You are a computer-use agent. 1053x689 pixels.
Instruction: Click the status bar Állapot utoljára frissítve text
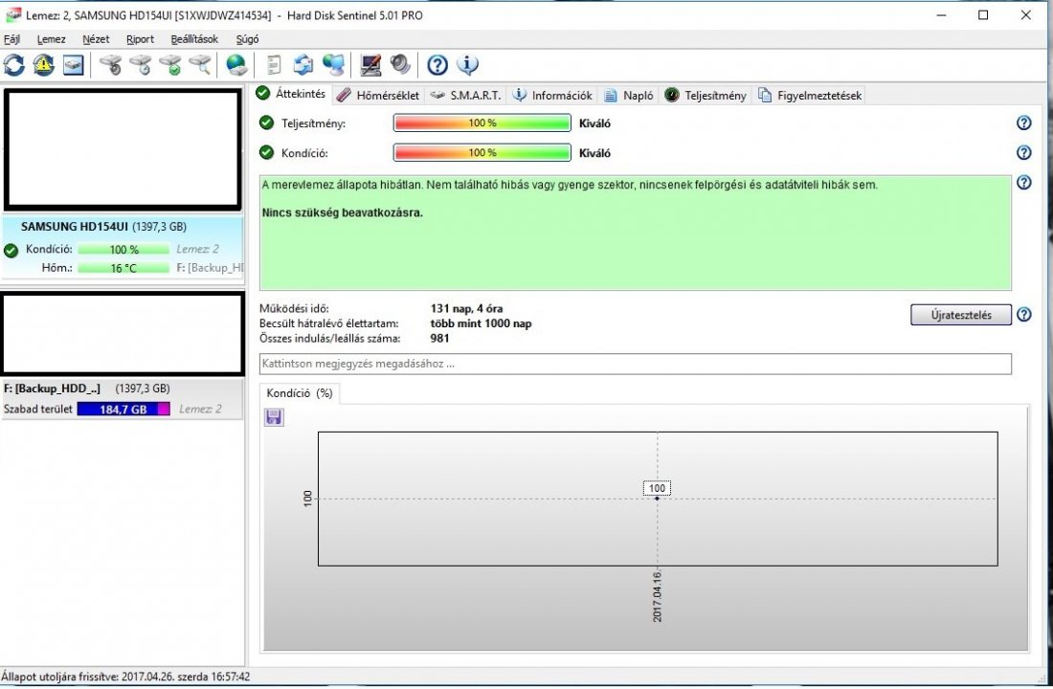(125, 677)
